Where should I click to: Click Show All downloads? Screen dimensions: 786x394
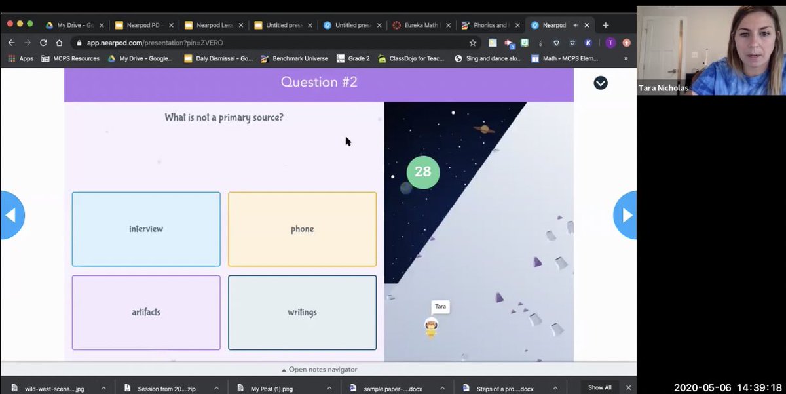click(x=600, y=387)
